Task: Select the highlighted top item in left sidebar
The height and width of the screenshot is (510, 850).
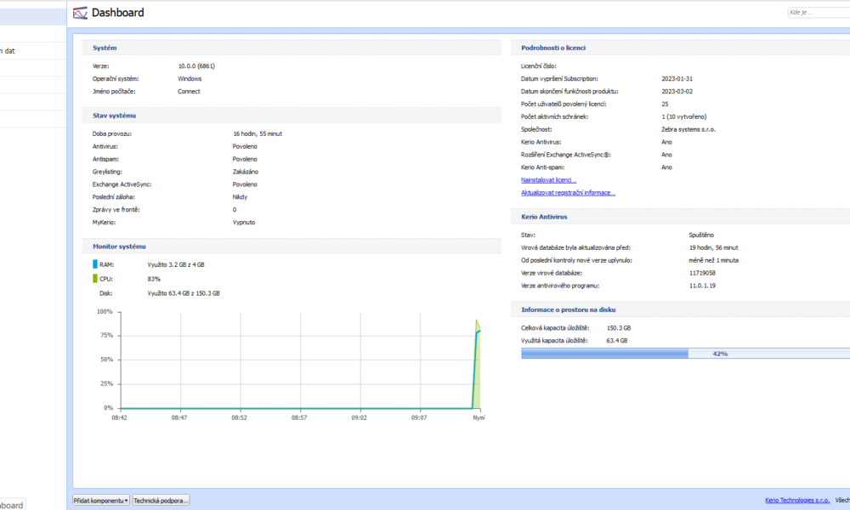Action: point(32,16)
